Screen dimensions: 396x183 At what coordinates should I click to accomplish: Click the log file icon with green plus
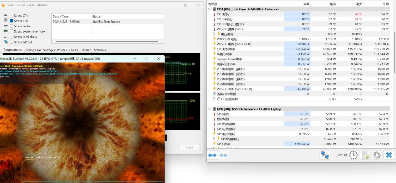(365, 155)
